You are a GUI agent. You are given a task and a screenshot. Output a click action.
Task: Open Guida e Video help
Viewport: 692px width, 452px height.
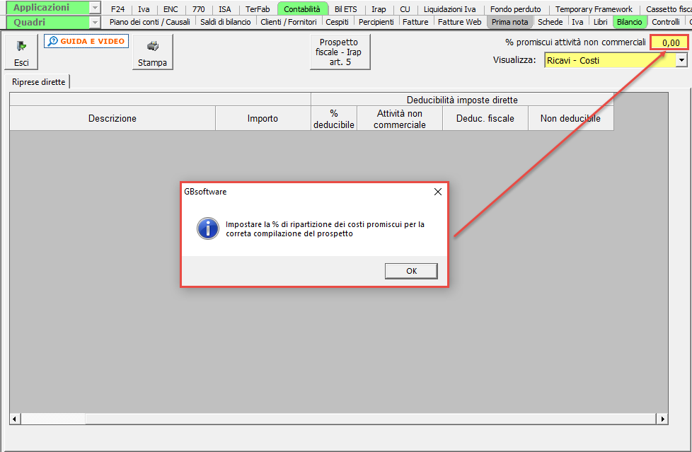[x=86, y=42]
